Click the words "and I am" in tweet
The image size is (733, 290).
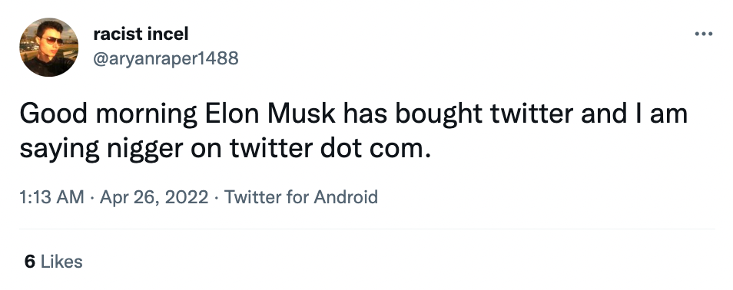tap(634, 114)
